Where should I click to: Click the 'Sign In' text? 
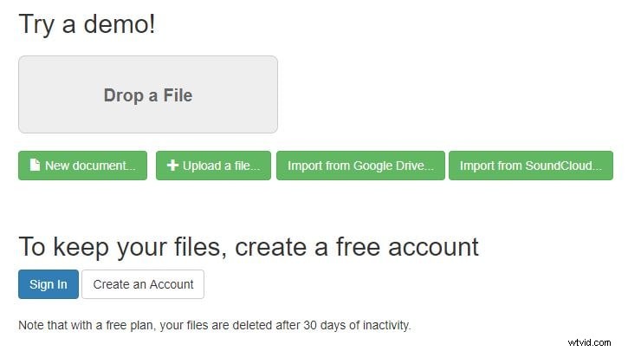pyautogui.click(x=48, y=284)
